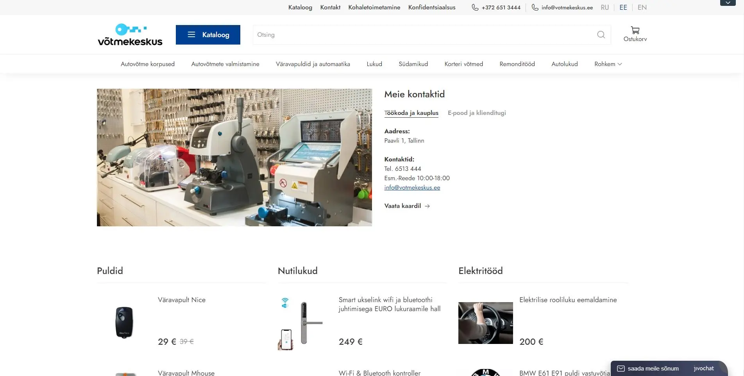Click the Võtmekeskus logo
This screenshot has width=744, height=376.
[x=130, y=35]
